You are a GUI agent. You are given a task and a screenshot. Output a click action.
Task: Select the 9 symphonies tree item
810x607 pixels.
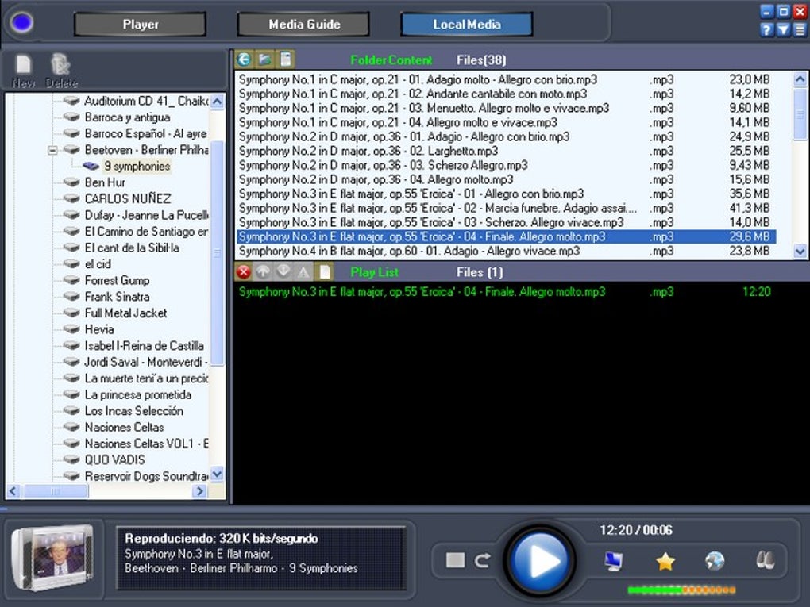pyautogui.click(x=137, y=166)
